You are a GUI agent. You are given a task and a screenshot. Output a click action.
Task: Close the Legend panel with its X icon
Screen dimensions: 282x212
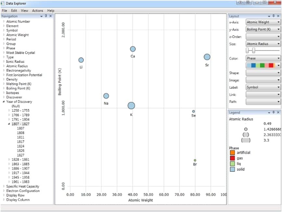click(x=278, y=112)
